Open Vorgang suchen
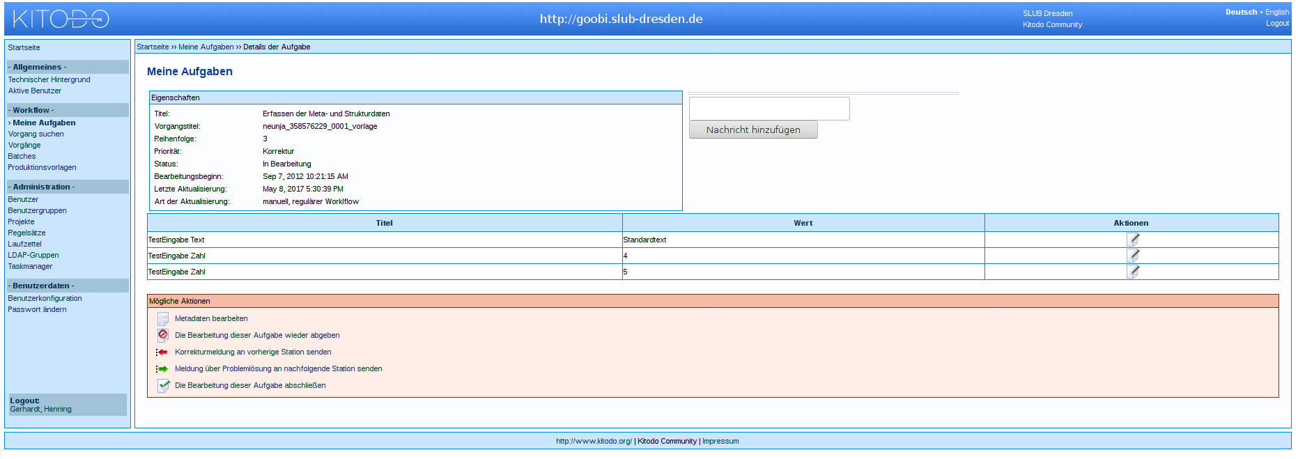 point(36,134)
